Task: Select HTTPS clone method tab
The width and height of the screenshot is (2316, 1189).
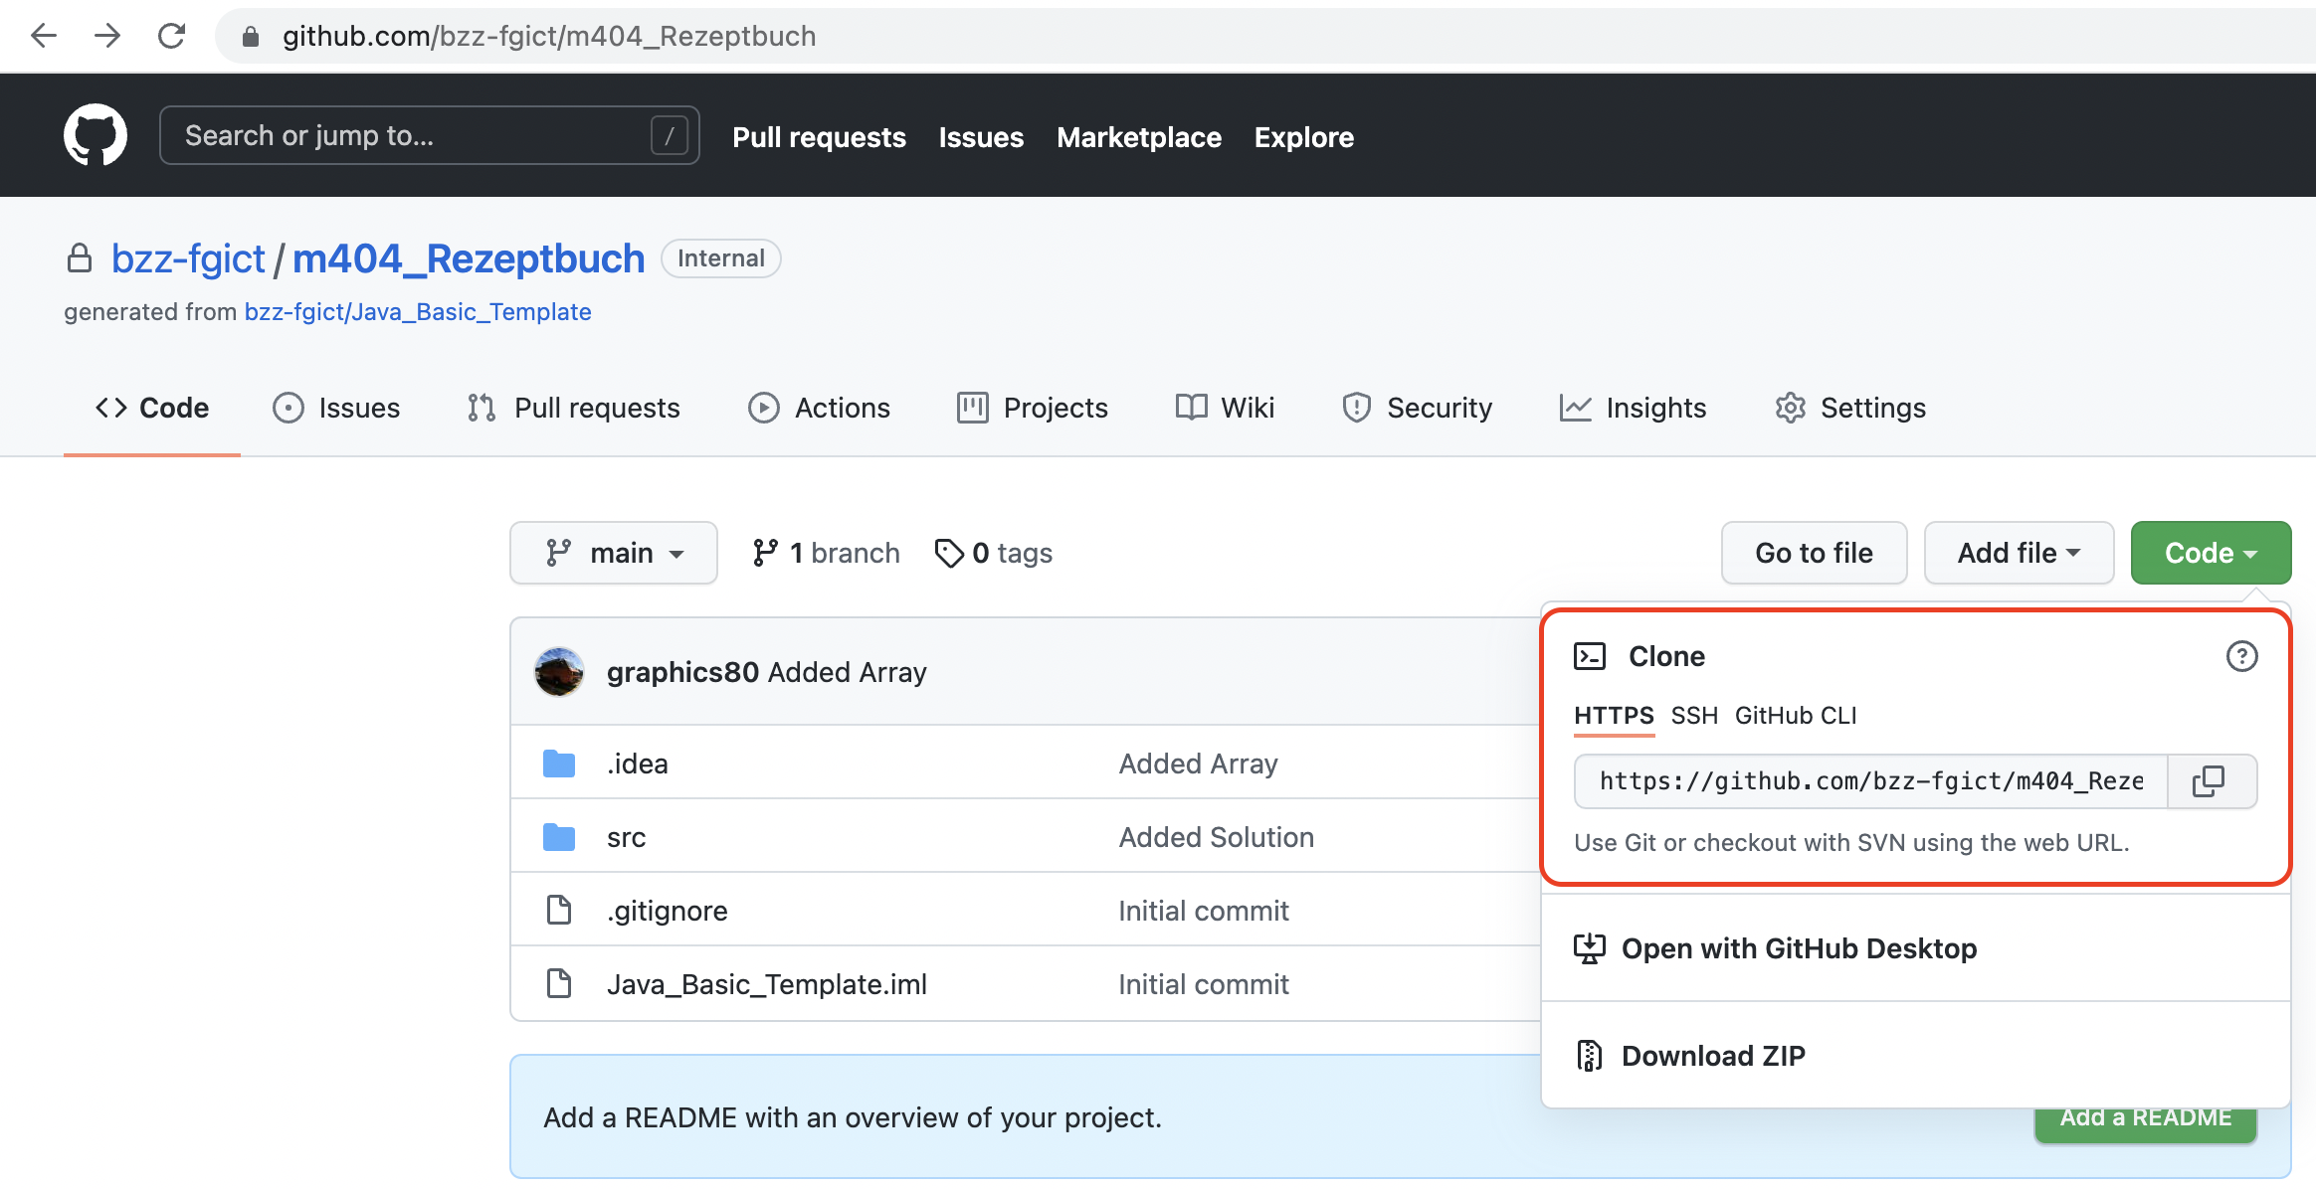Action: (x=1611, y=715)
